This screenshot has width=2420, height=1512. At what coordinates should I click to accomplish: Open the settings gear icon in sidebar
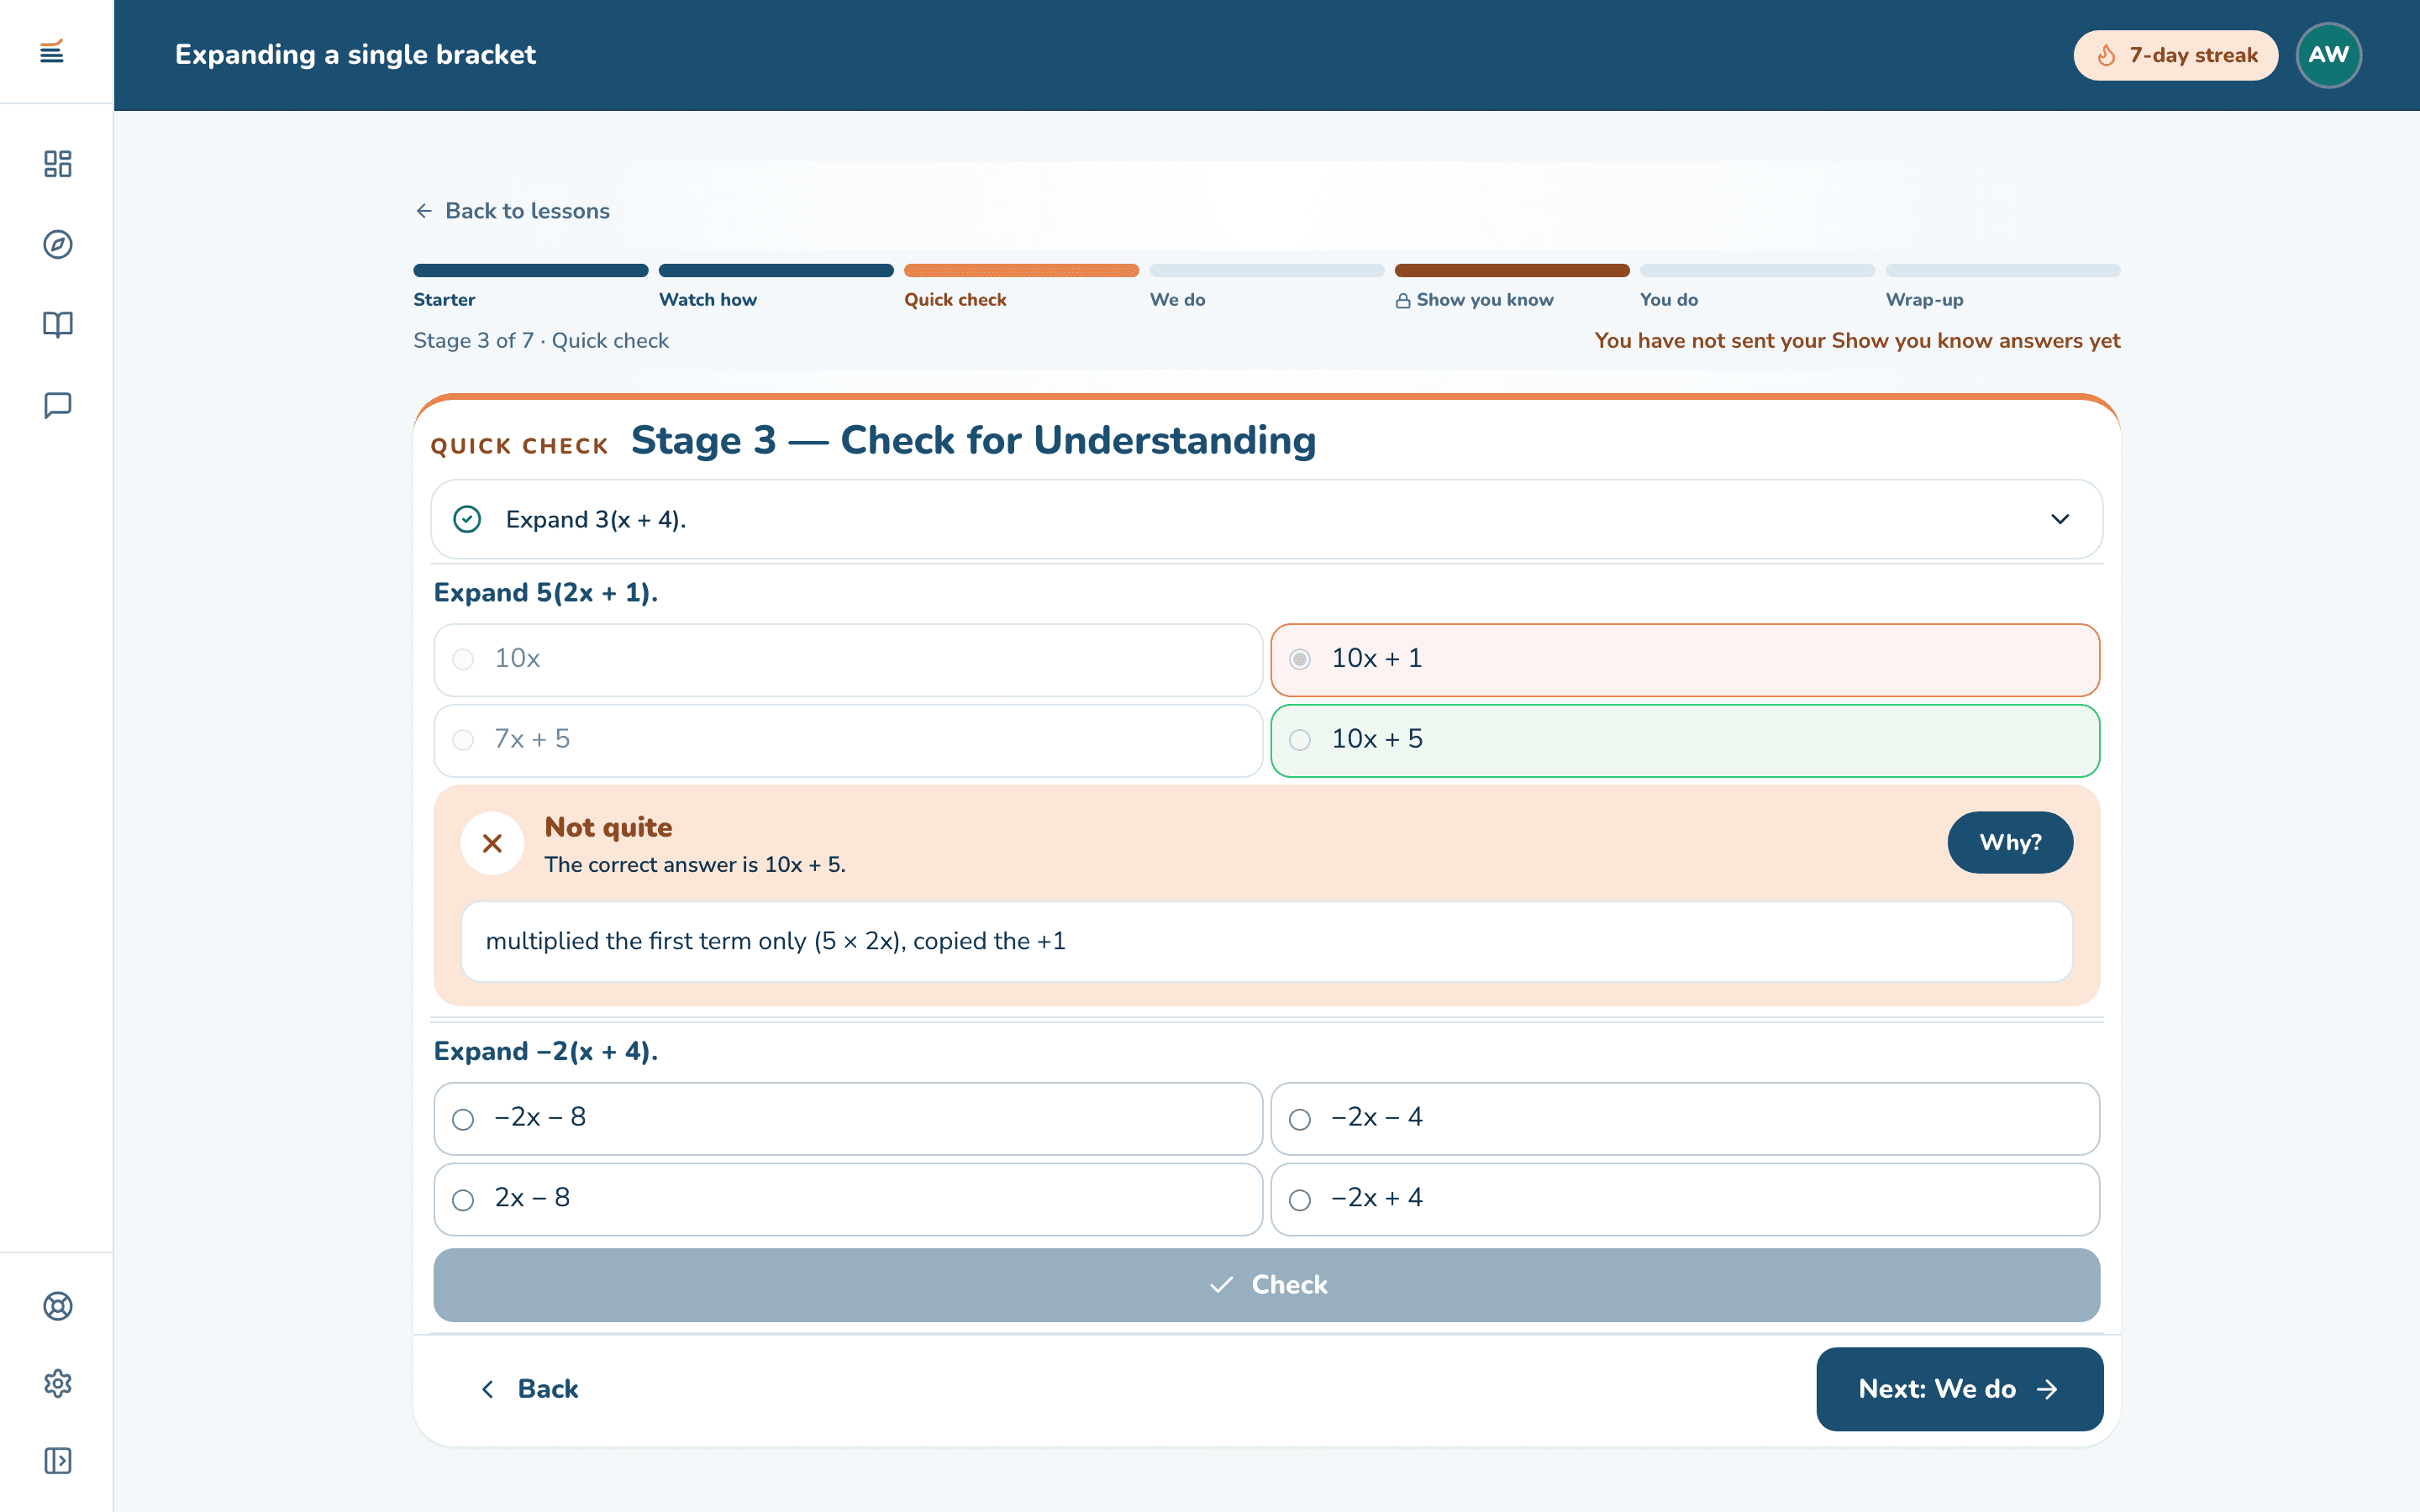pos(58,1384)
